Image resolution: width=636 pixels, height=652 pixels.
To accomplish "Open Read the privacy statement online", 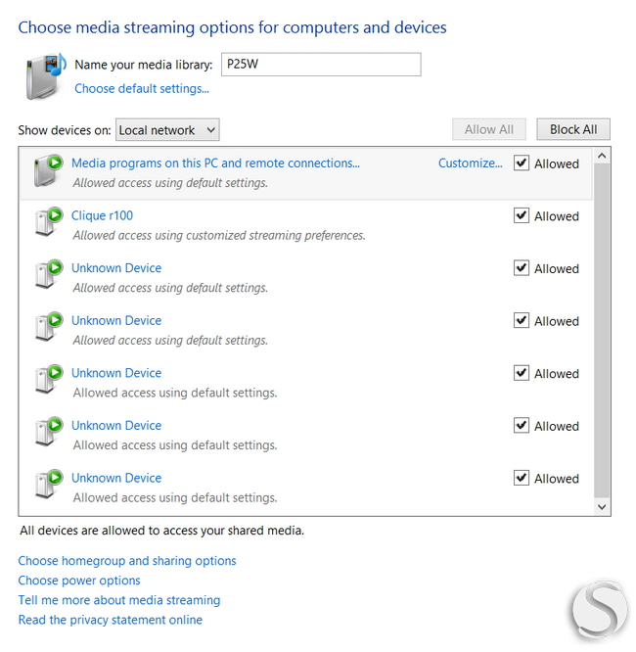I will [x=111, y=620].
